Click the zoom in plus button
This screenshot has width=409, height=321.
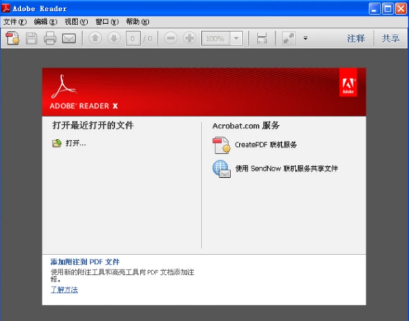coord(190,38)
